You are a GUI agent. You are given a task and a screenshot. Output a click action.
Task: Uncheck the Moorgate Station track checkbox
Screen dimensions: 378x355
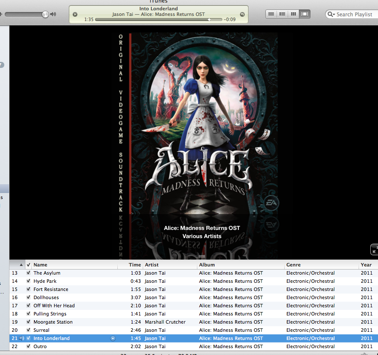[28, 322]
